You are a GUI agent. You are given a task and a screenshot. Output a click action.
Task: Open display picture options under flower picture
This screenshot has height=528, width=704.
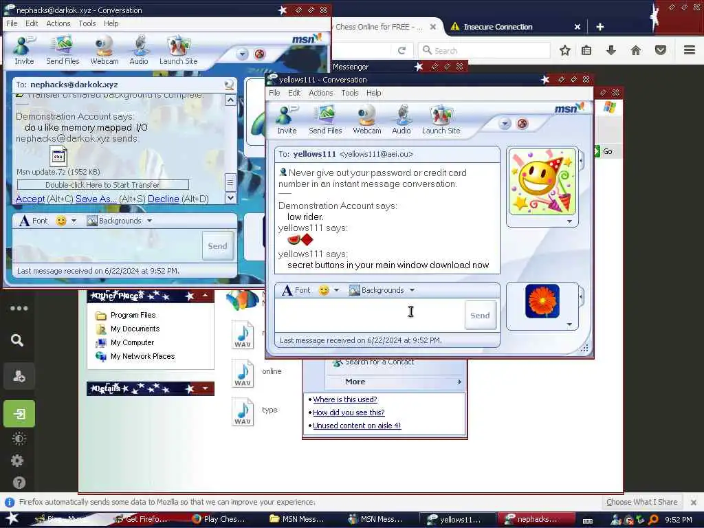point(569,324)
